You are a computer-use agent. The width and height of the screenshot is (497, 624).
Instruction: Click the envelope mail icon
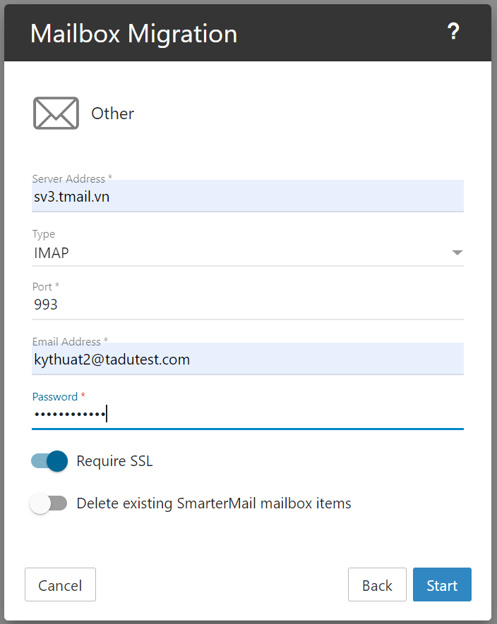(56, 114)
